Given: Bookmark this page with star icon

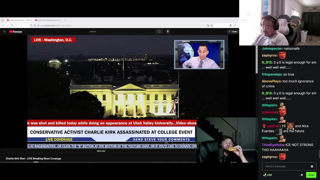Looking at the screenshot, I should coord(211,25).
